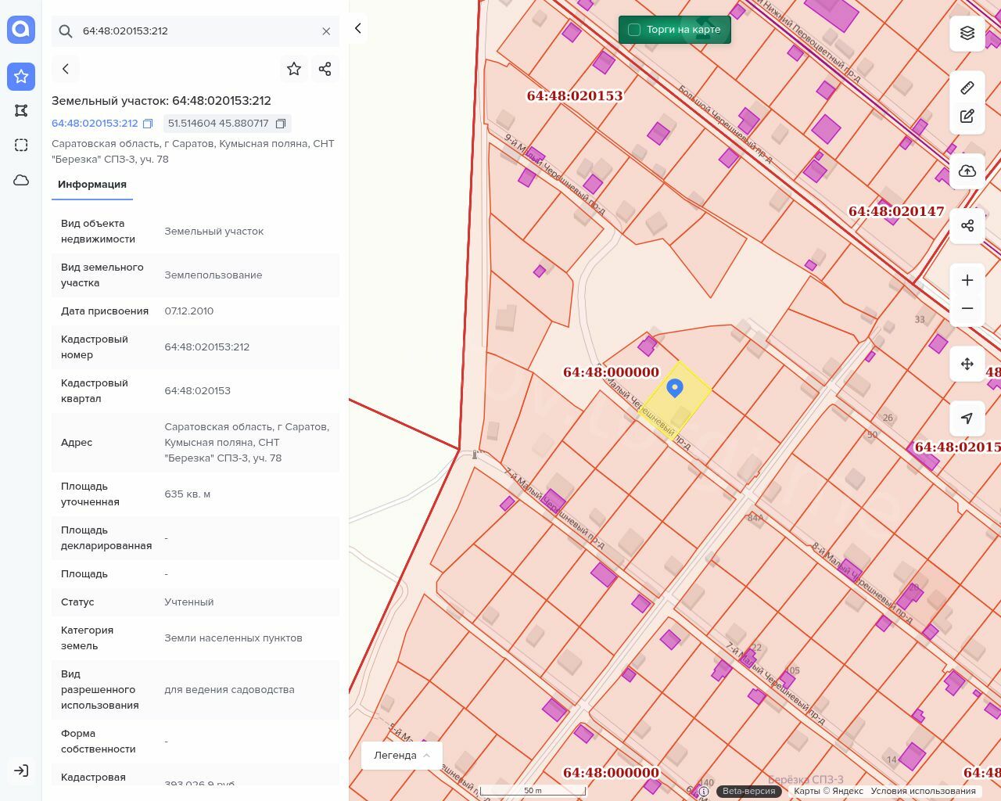Go back using the left chevron
Image resolution: width=1001 pixels, height=801 pixels.
tap(66, 69)
